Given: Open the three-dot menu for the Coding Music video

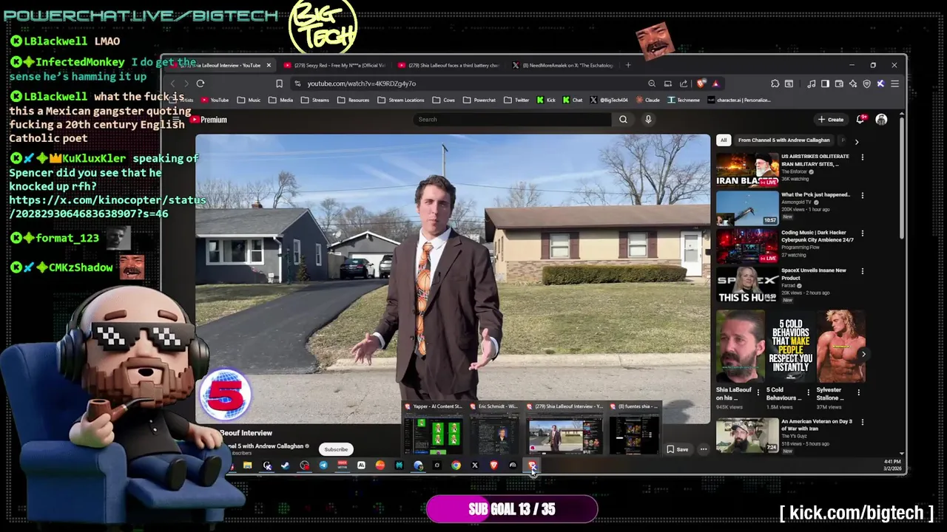Looking at the screenshot, I should click(x=862, y=233).
